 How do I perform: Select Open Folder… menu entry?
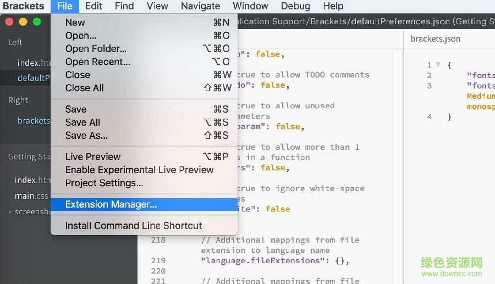click(x=96, y=49)
